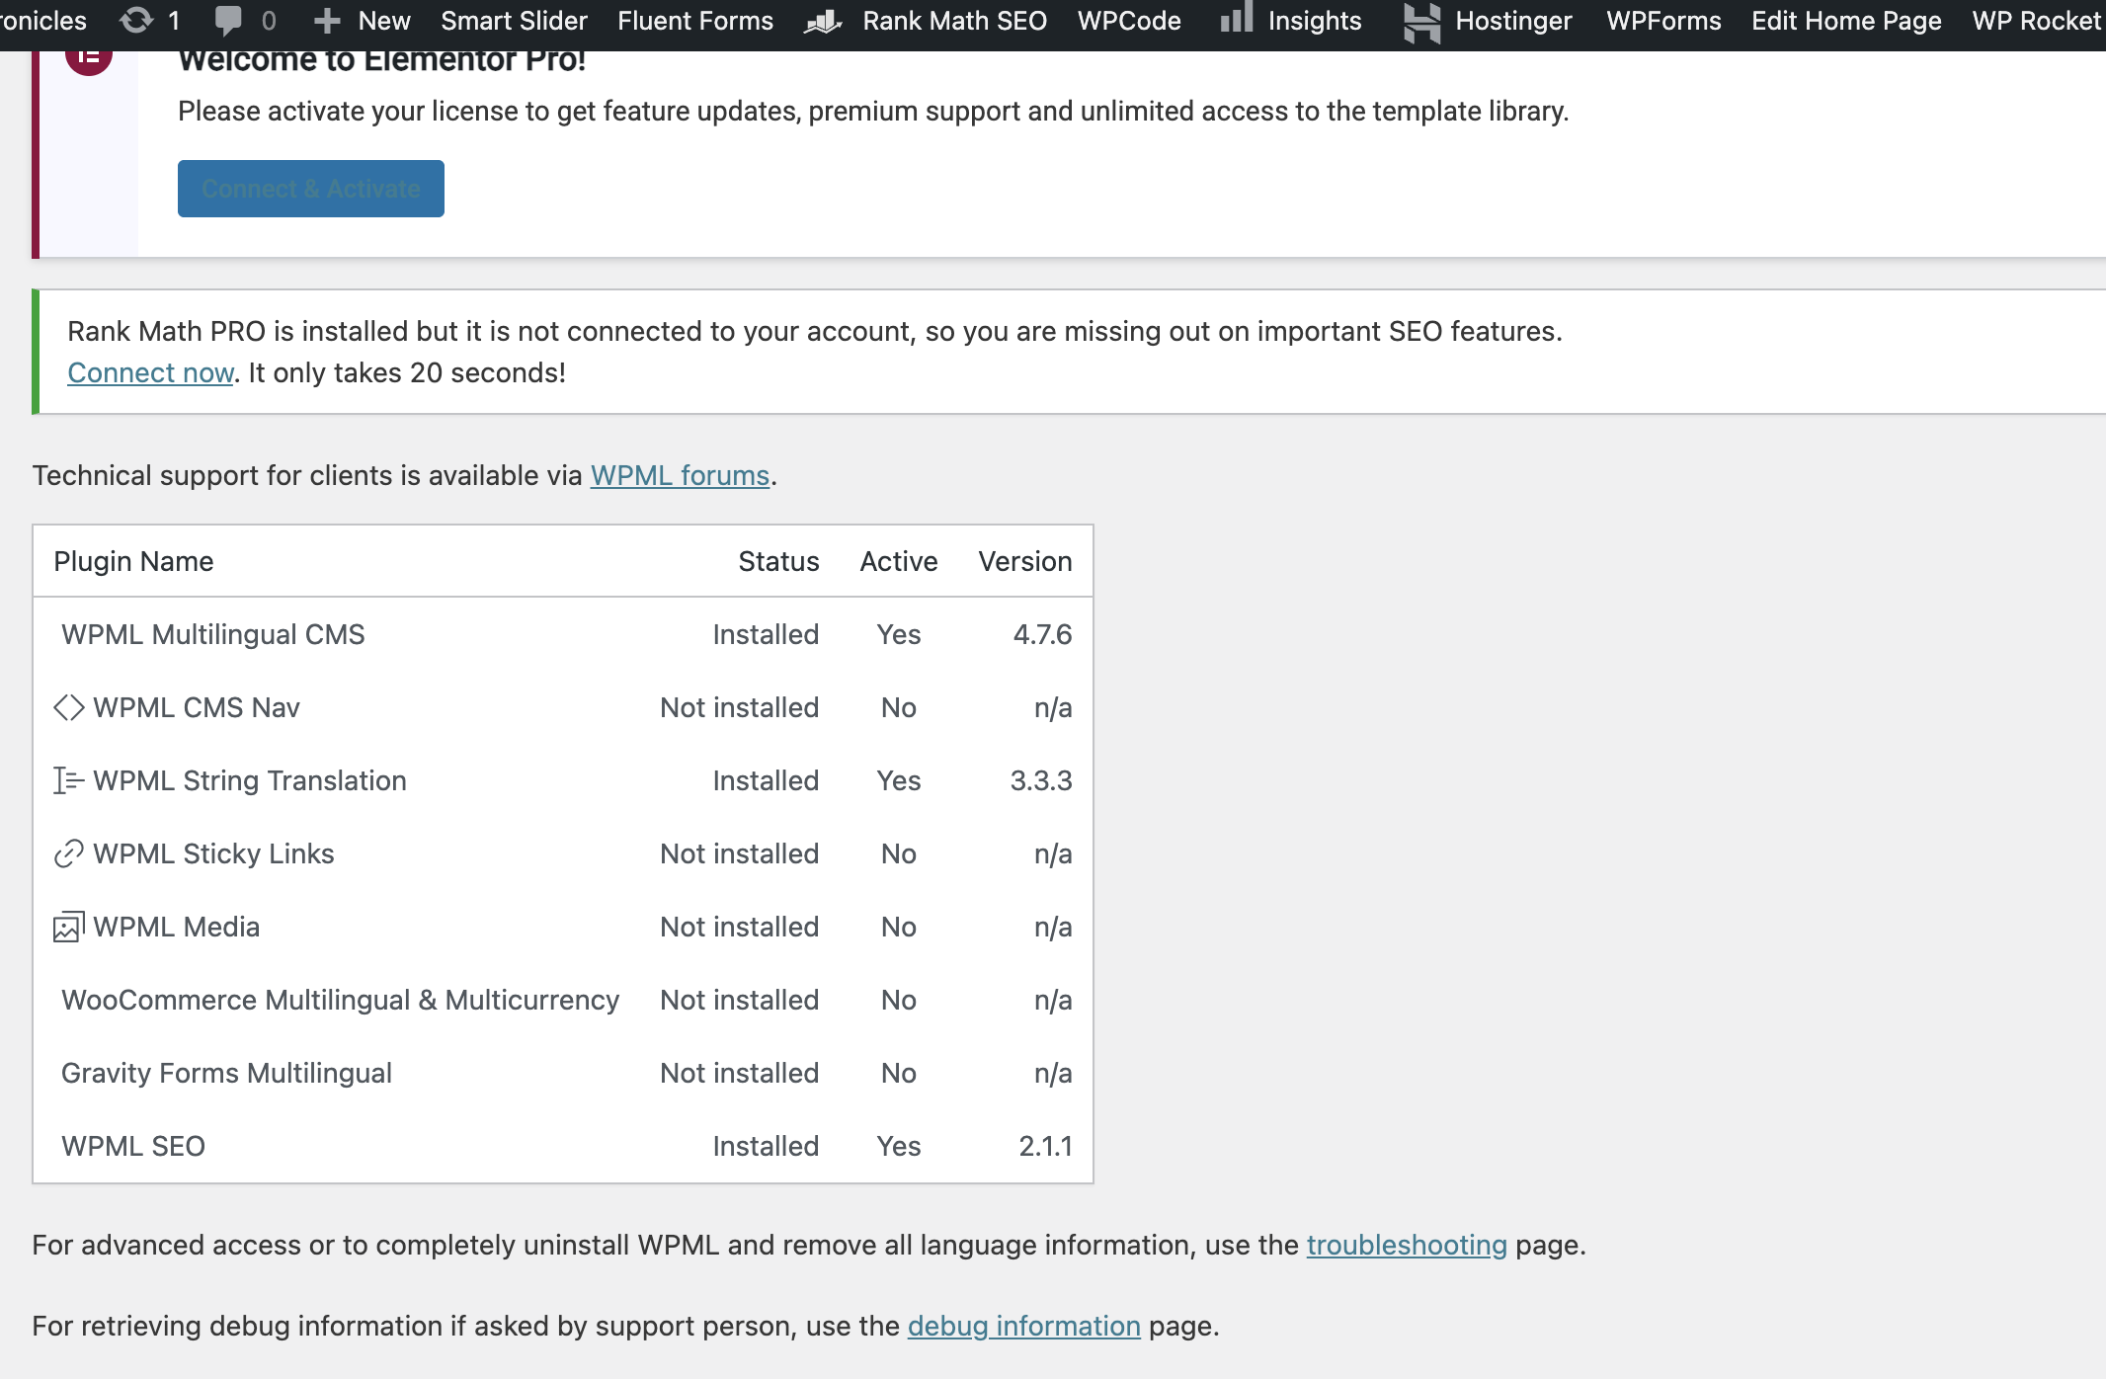Select the WPML Multilingual CMS row name
Viewport: 2106px width, 1379px height.
coord(213,634)
